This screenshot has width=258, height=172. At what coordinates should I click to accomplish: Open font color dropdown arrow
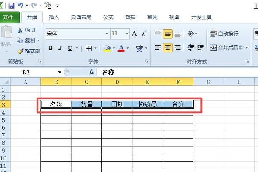128,48
